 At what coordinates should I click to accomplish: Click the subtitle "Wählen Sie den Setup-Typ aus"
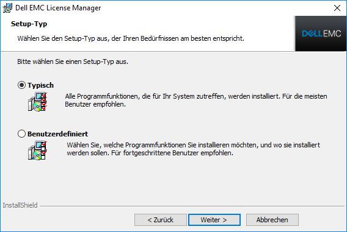pyautogui.click(x=131, y=38)
